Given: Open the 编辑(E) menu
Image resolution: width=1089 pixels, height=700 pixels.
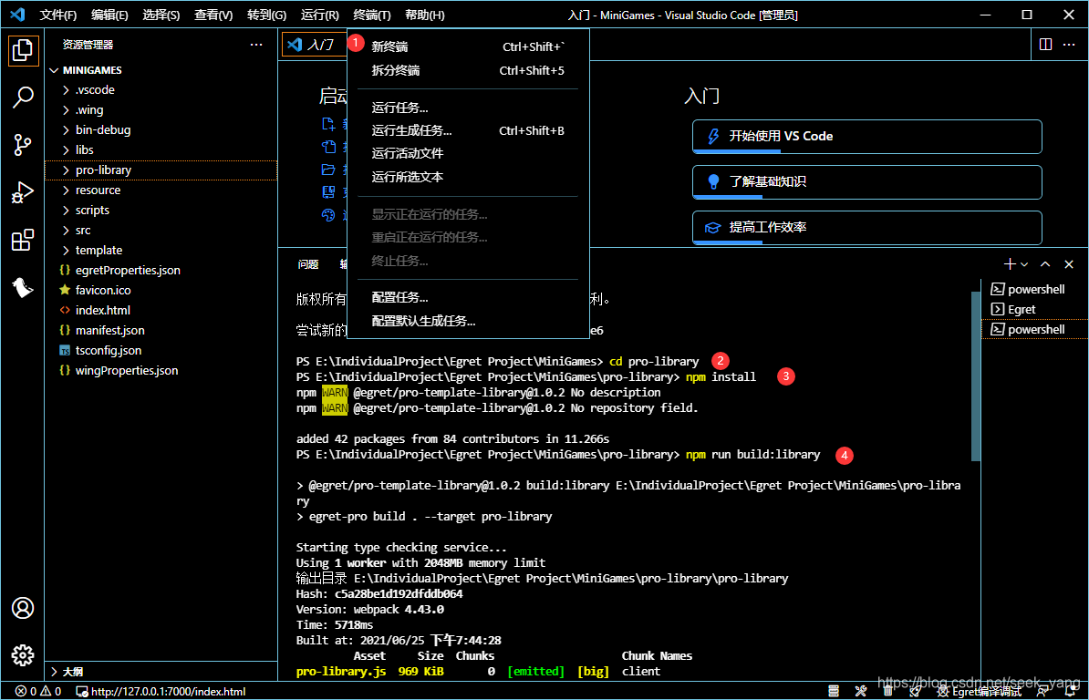Looking at the screenshot, I should 109,15.
